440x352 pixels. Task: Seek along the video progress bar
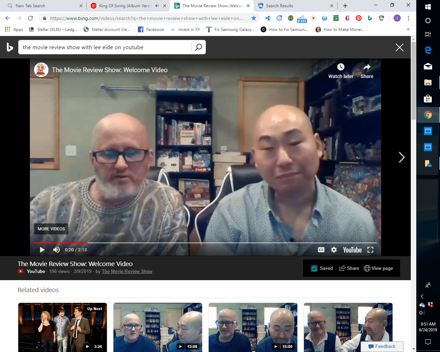206,243
